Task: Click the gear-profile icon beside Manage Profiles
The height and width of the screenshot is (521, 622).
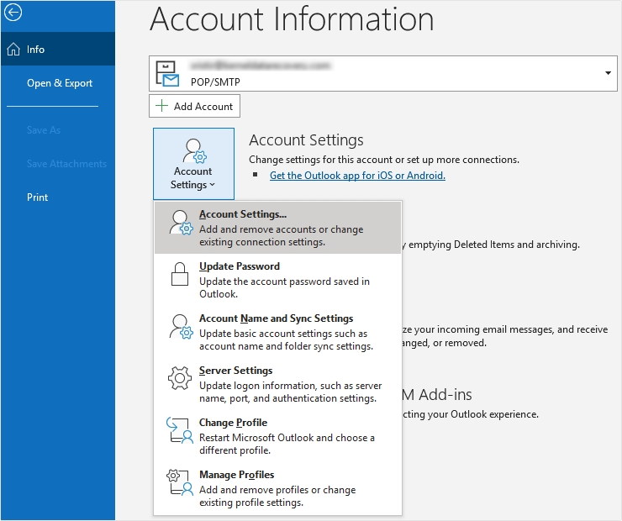Action: pos(180,482)
